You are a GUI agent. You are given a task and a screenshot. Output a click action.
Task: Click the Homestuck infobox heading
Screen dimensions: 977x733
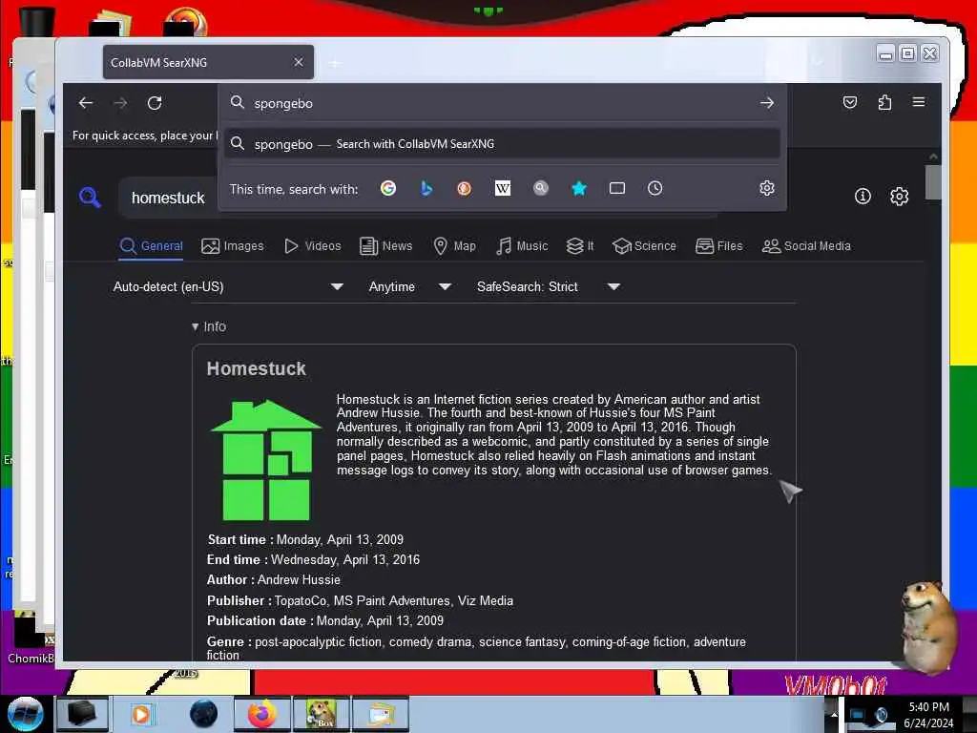pyautogui.click(x=256, y=369)
